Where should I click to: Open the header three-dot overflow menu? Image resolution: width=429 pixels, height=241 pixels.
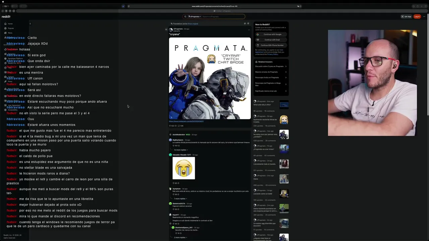coord(424,16)
